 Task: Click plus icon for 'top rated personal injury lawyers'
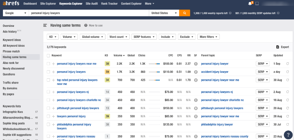click(53, 80)
